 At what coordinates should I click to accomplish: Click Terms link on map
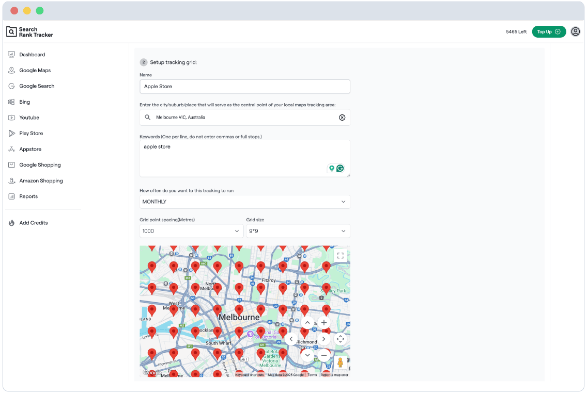312,375
